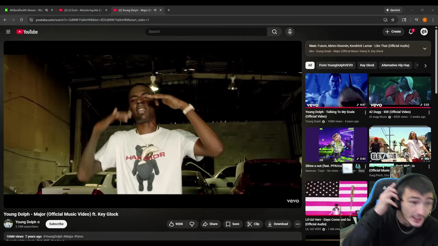Open the notifications bell
The width and height of the screenshot is (438, 246).
point(411,31)
